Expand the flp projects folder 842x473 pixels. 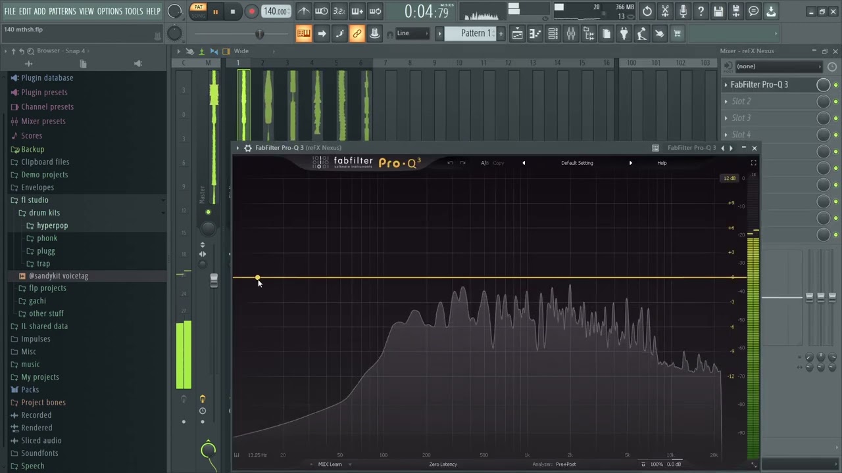tap(47, 288)
